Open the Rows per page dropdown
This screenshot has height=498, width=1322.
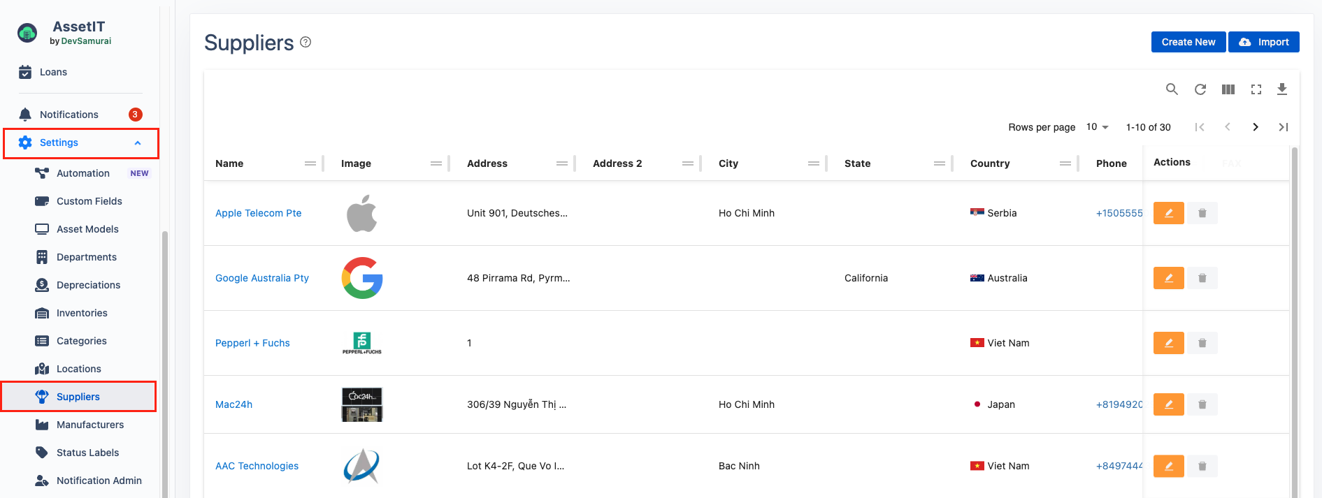tap(1097, 127)
